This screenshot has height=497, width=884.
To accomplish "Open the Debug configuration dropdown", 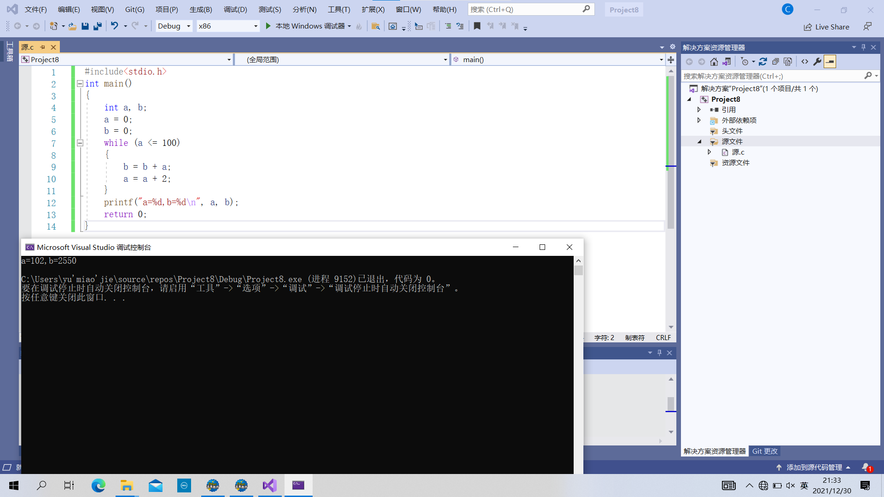I will coord(188,26).
